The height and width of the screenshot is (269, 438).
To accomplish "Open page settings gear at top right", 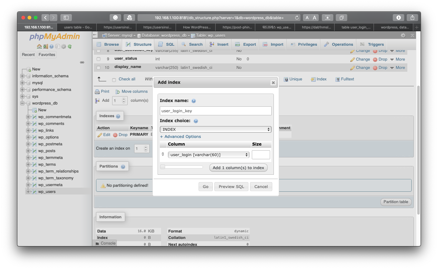I will click(403, 36).
